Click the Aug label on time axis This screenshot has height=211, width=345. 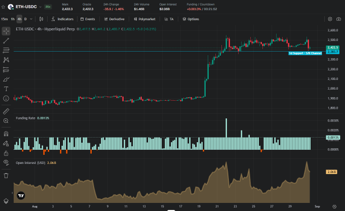tap(35, 206)
